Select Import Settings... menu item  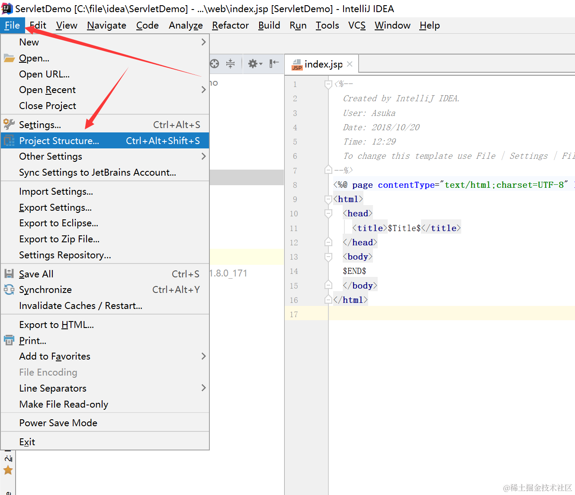[105, 191]
